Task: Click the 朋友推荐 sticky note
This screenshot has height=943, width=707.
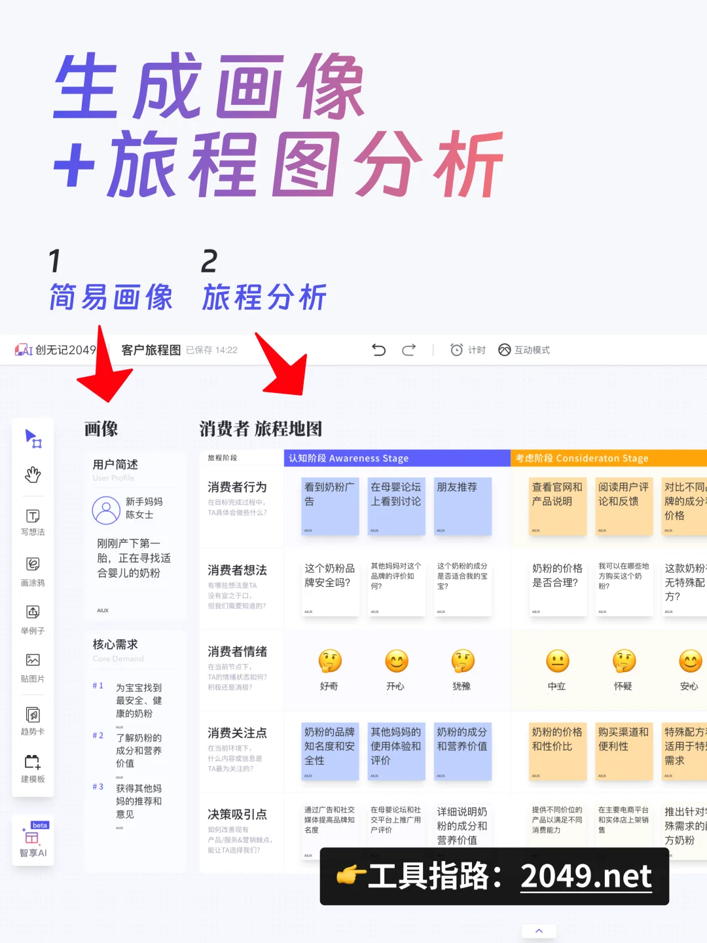Action: click(462, 506)
